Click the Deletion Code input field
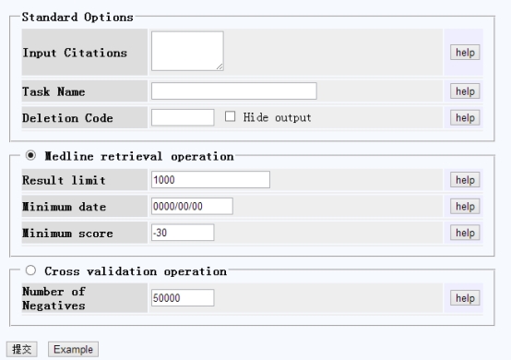This screenshot has width=511, height=360. coord(183,117)
